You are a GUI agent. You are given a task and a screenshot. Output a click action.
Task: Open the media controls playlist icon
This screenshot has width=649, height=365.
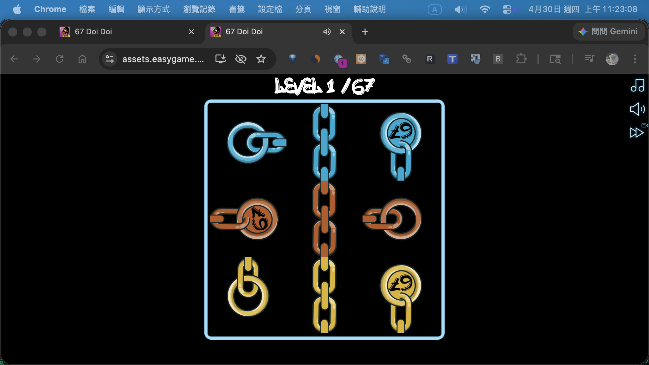(x=589, y=59)
